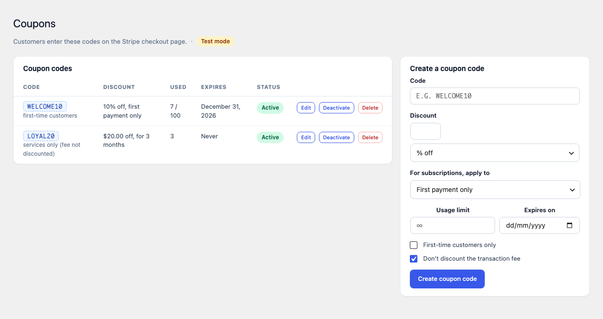Select the LOYAL20 code chip
Screen dimensions: 603x319
click(x=41, y=136)
